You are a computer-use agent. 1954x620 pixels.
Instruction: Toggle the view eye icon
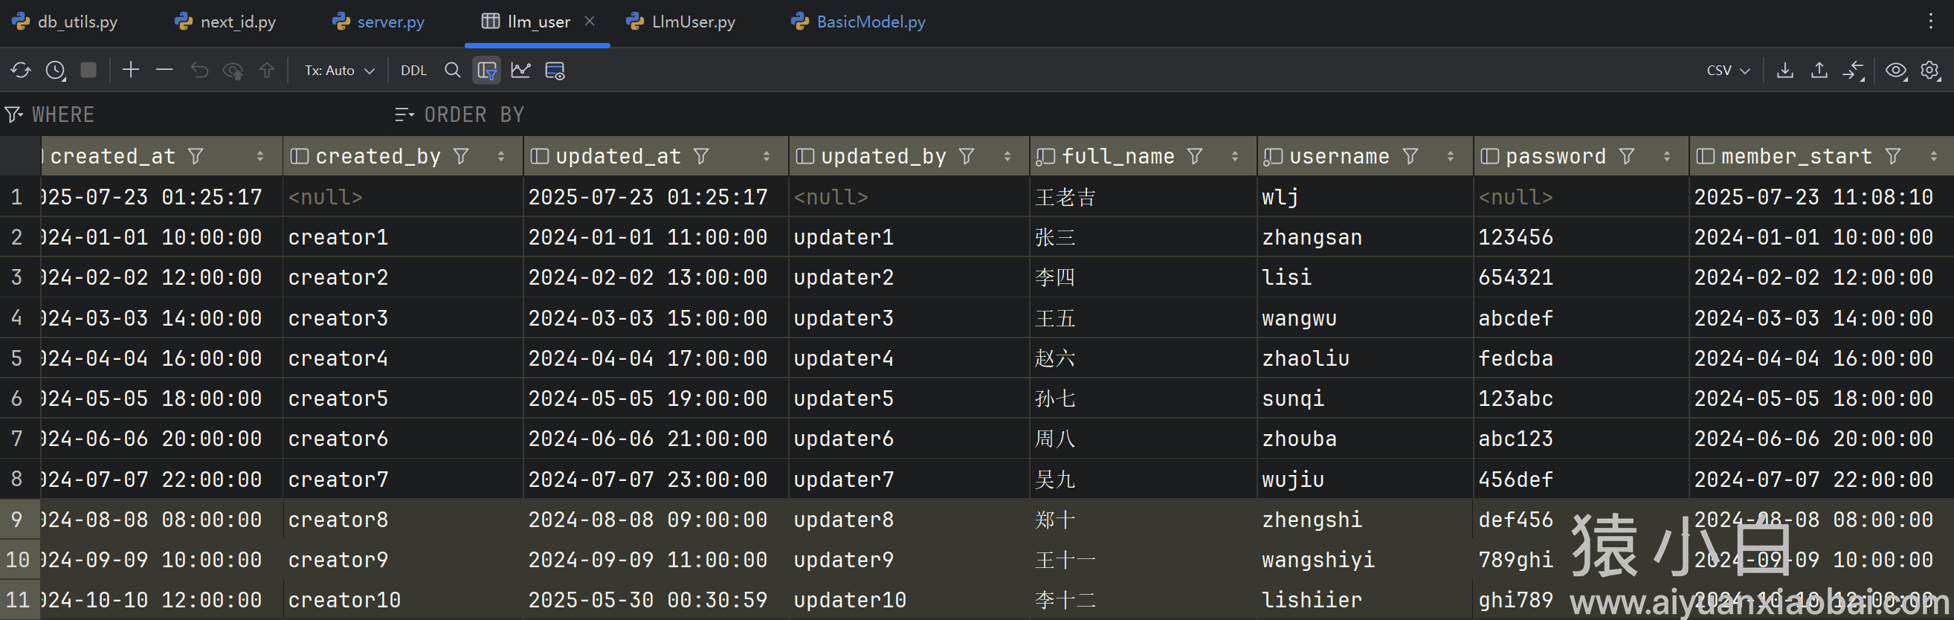tap(1895, 71)
